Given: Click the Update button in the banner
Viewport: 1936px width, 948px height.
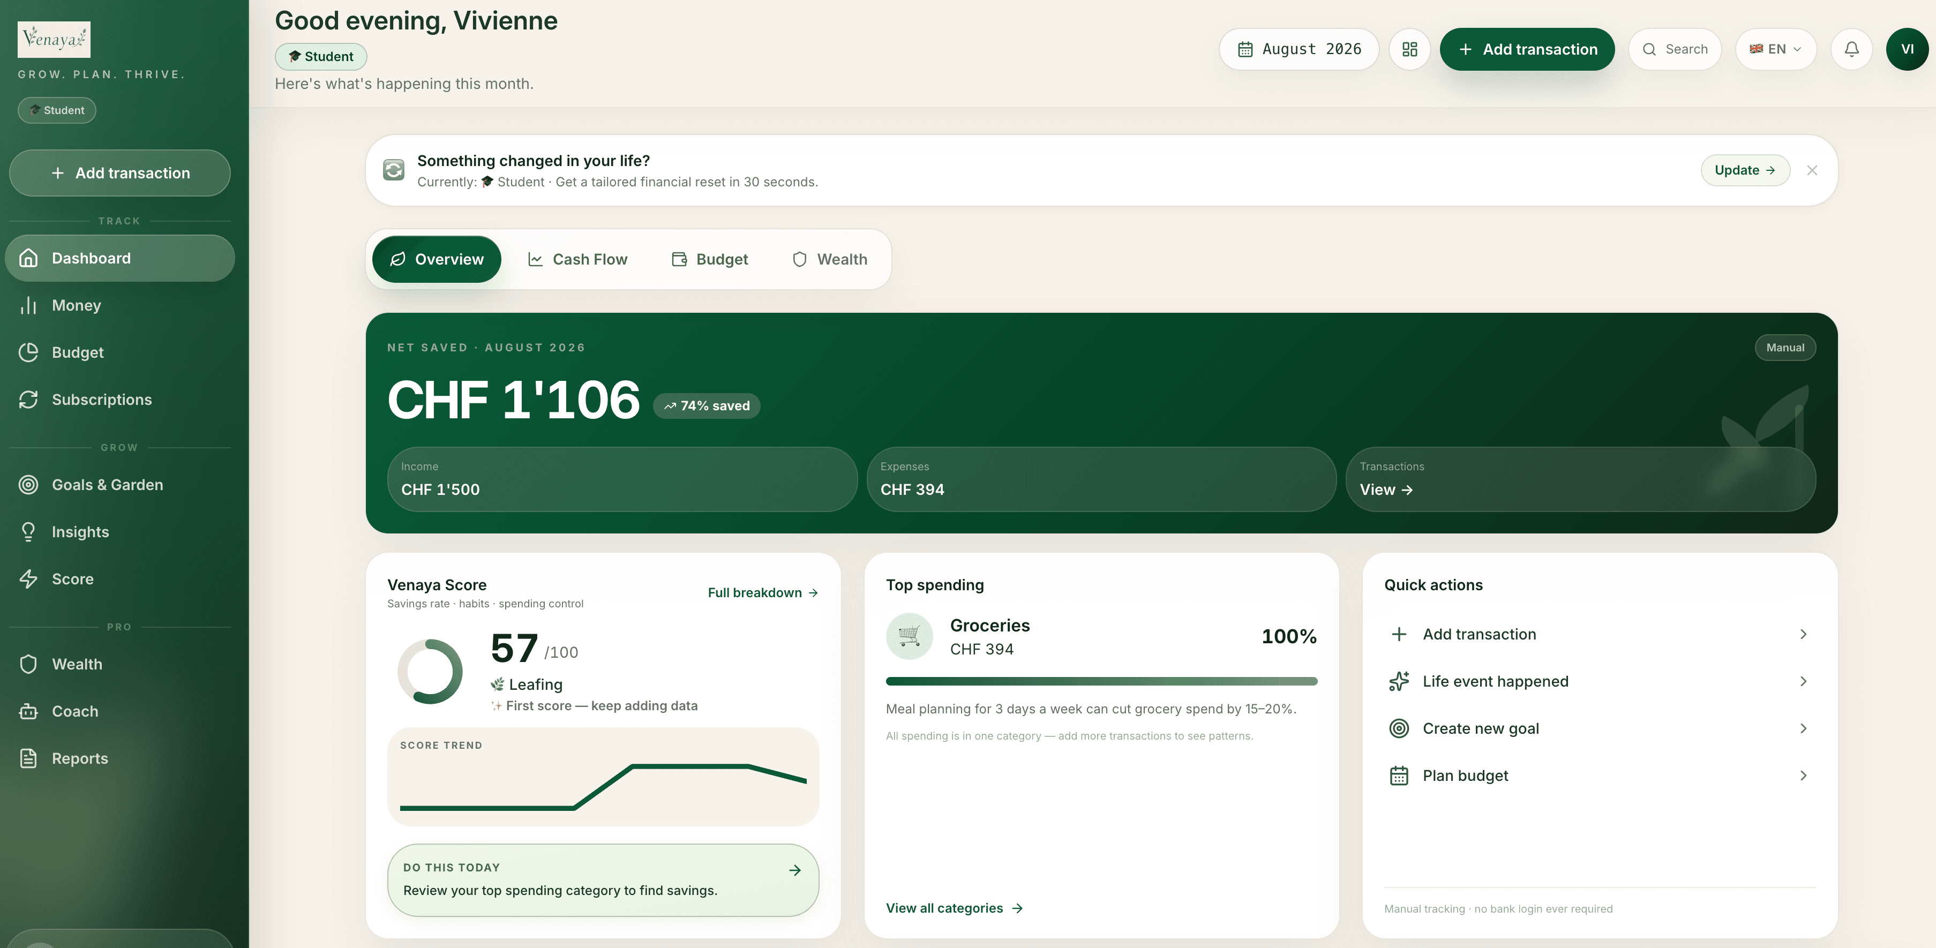Looking at the screenshot, I should [x=1745, y=170].
